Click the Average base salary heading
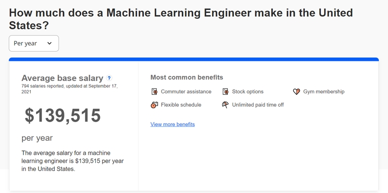Viewport: 388px width, 193px height. [x=63, y=78]
